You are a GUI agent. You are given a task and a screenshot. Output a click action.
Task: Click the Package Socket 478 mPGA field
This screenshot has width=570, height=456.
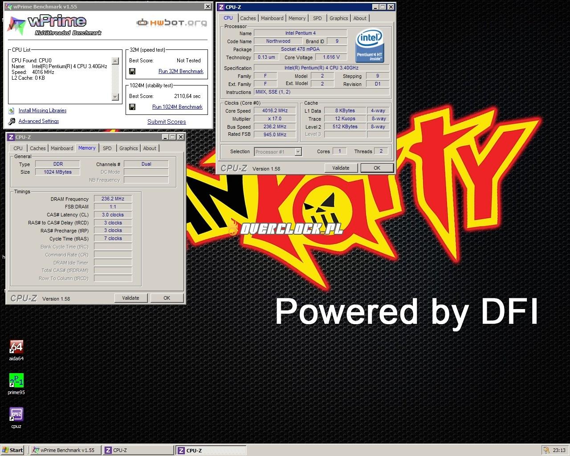click(300, 49)
